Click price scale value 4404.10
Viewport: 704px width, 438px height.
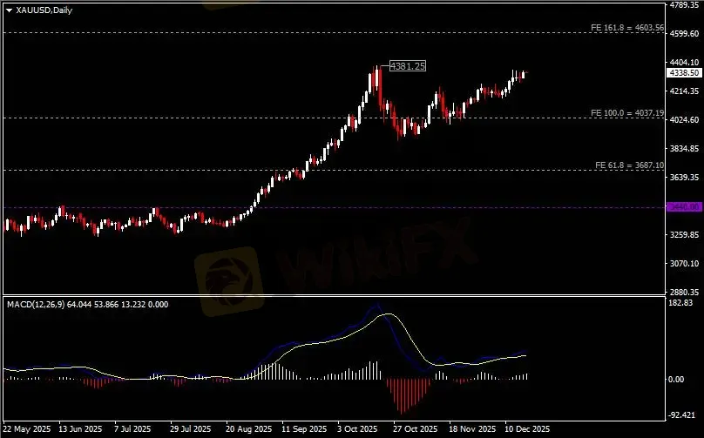(x=684, y=63)
